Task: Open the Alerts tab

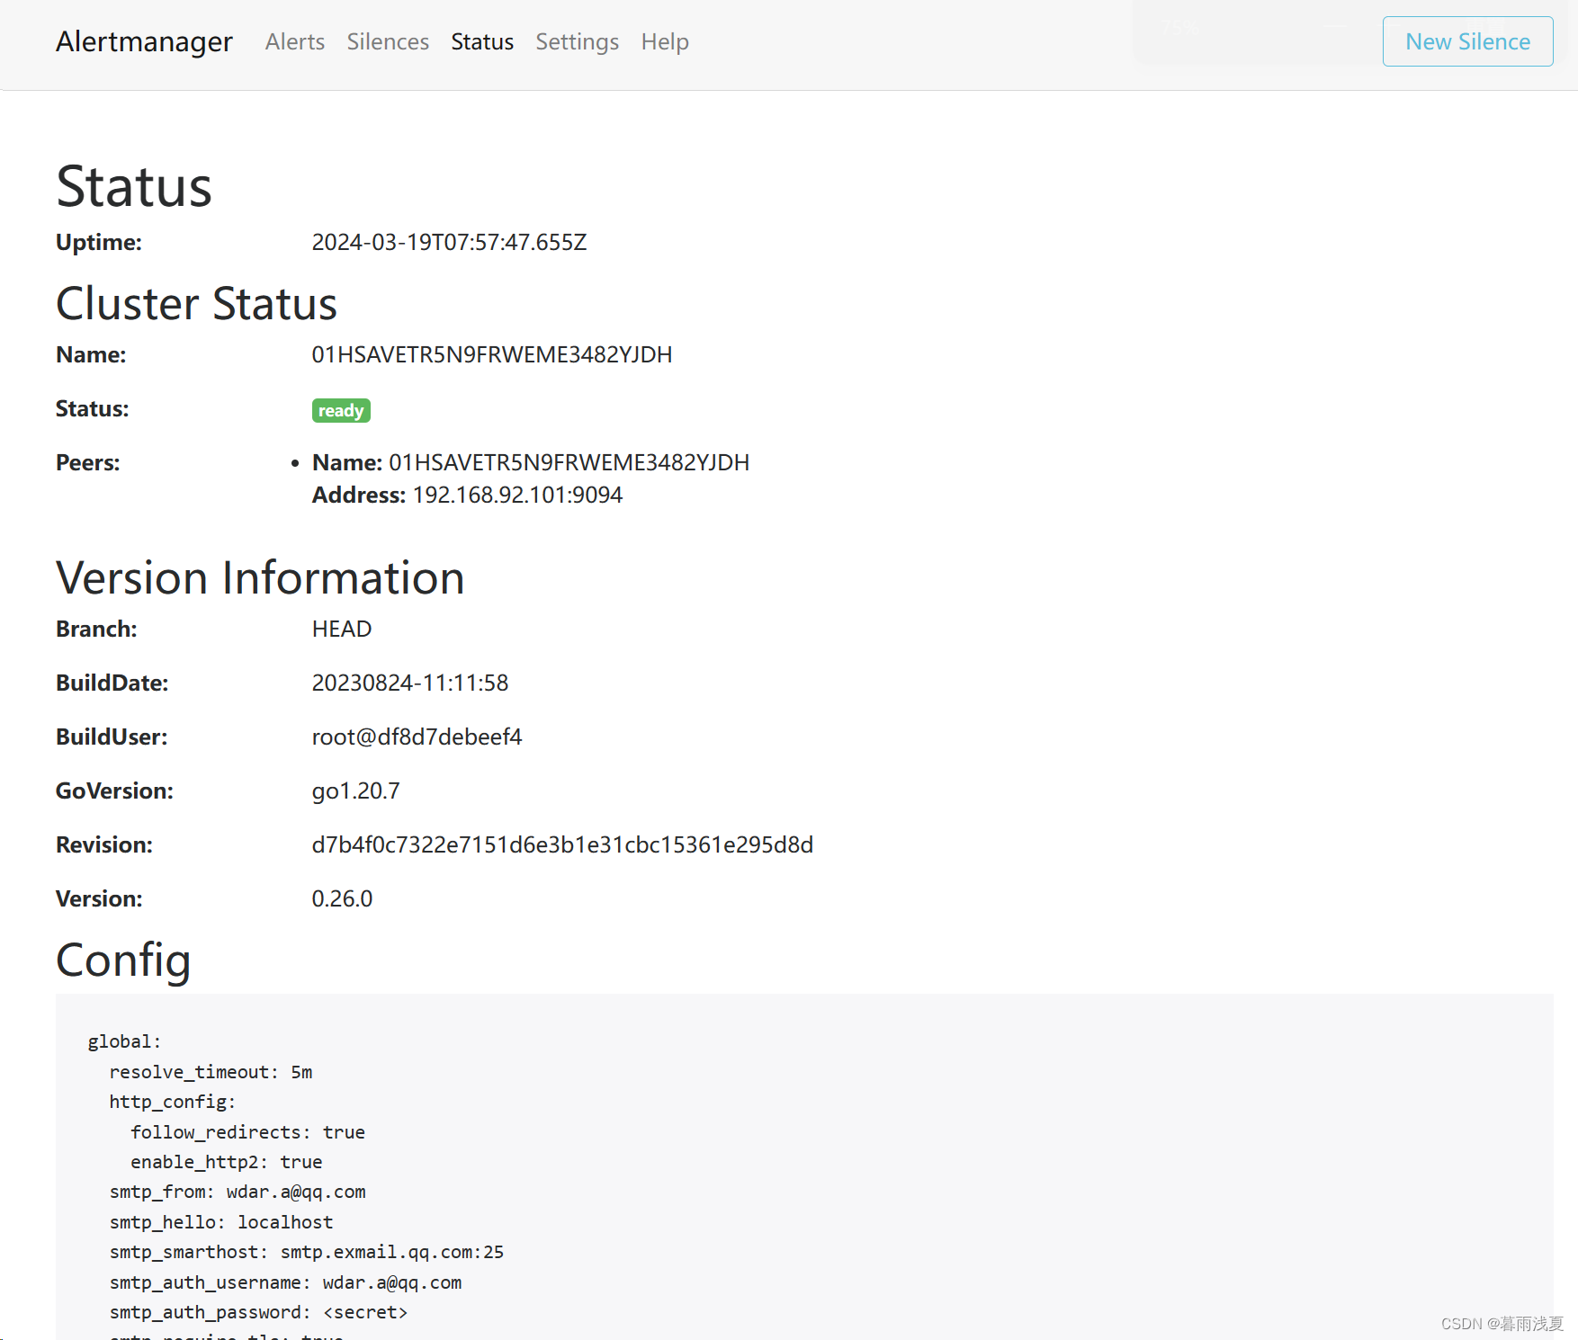Action: (x=295, y=41)
